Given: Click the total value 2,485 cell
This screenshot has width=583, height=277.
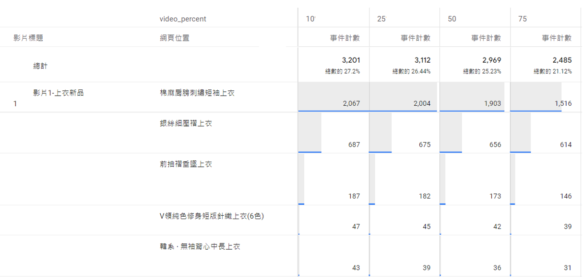Looking at the screenshot, I should point(562,60).
